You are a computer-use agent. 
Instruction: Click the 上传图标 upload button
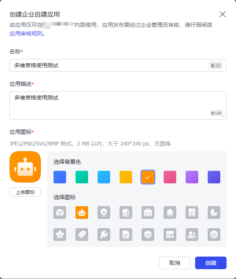click(25, 192)
